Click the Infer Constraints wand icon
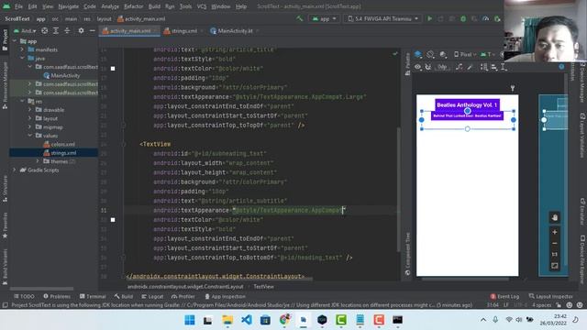The image size is (587, 330). 471,67
